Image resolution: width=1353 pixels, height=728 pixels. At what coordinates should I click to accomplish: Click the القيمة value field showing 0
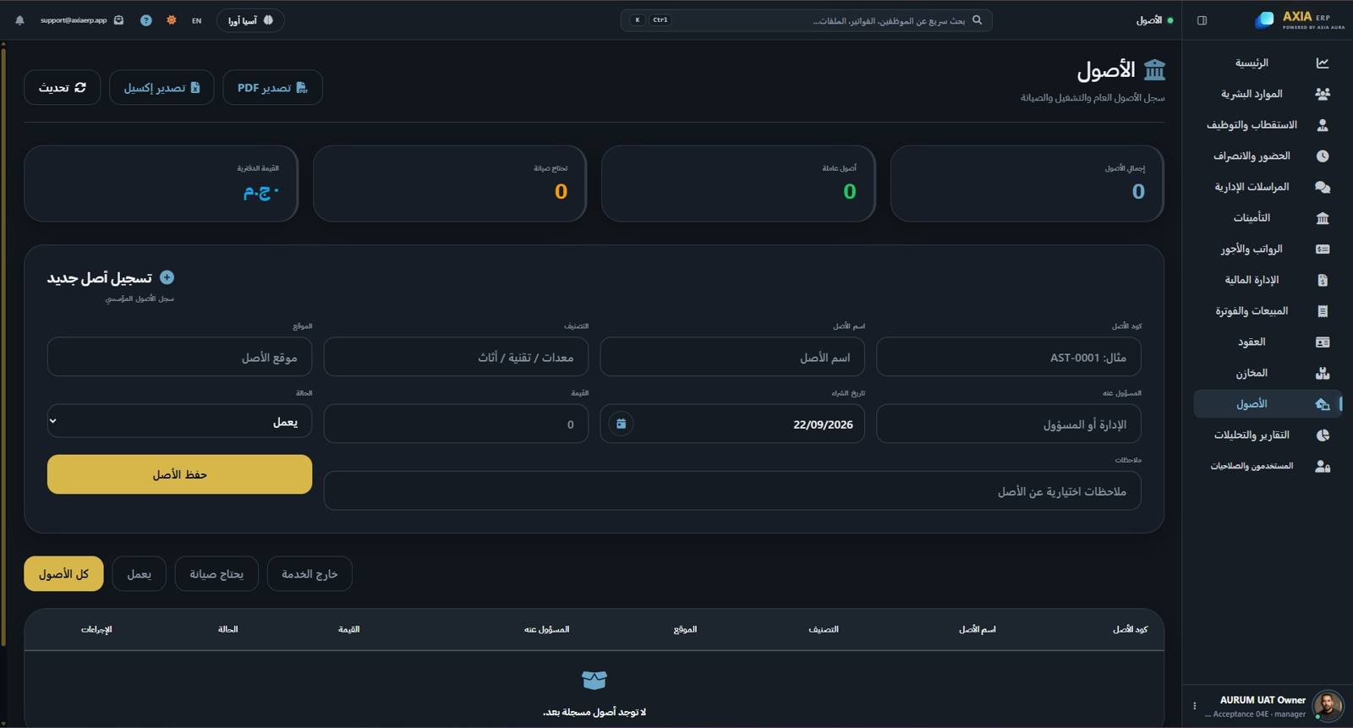tap(456, 424)
